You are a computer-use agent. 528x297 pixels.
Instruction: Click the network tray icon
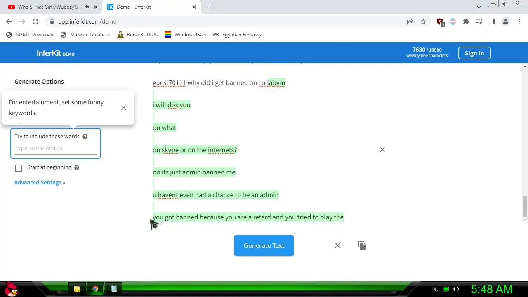tap(445, 290)
